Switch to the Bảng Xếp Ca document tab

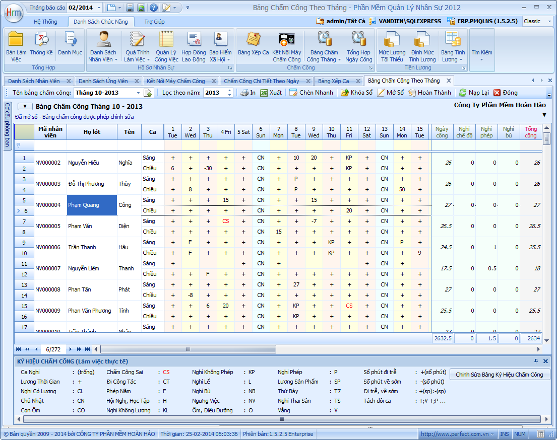333,81
